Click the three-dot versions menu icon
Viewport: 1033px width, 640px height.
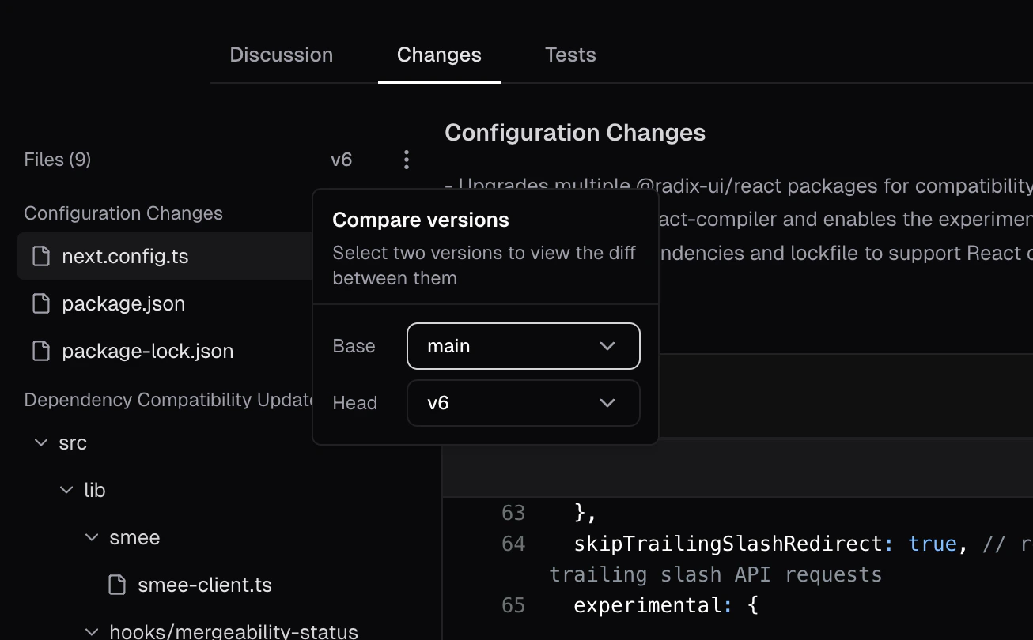(x=406, y=160)
